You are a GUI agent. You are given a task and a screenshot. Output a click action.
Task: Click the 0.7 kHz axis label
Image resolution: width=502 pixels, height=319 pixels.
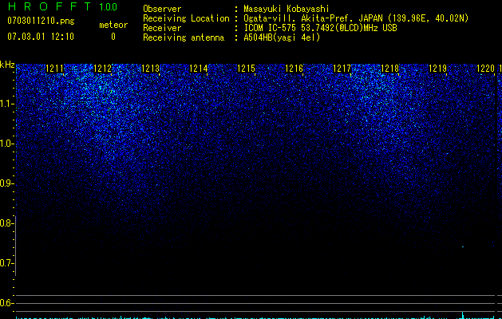click(6, 263)
